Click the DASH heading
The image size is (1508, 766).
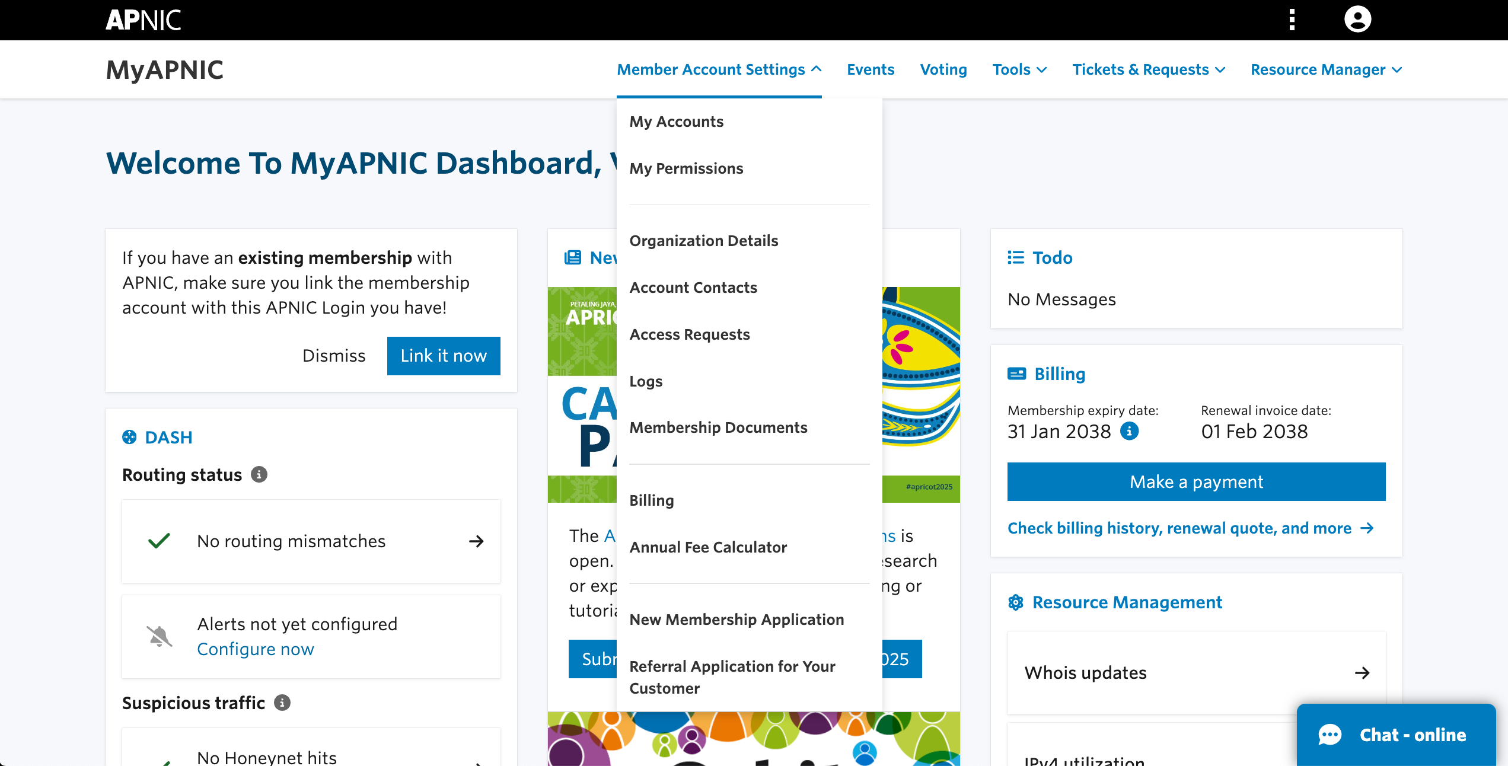(169, 438)
